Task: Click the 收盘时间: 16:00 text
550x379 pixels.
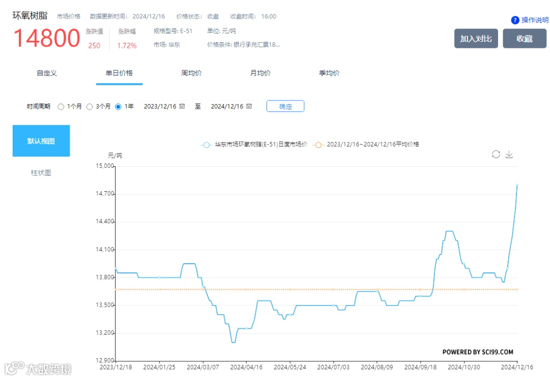Action: pos(253,16)
